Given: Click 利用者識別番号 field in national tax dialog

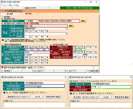Looking at the screenshot, I should point(44,86).
